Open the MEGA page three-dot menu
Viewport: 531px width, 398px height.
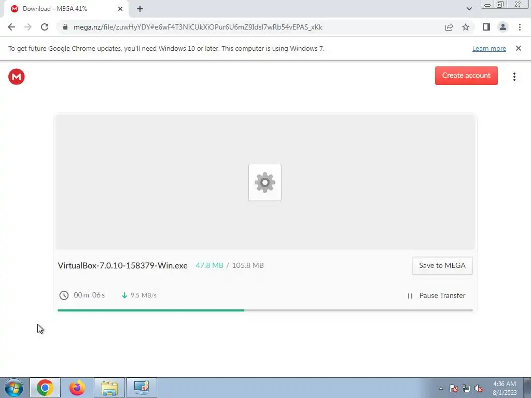[x=514, y=77]
